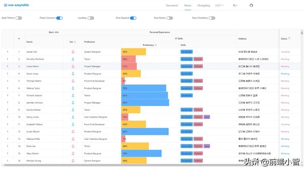This screenshot has height=171, width=305.
Task: Click Jennifer Johnson's 83% proficiency bar
Action: pyautogui.click(x=145, y=102)
